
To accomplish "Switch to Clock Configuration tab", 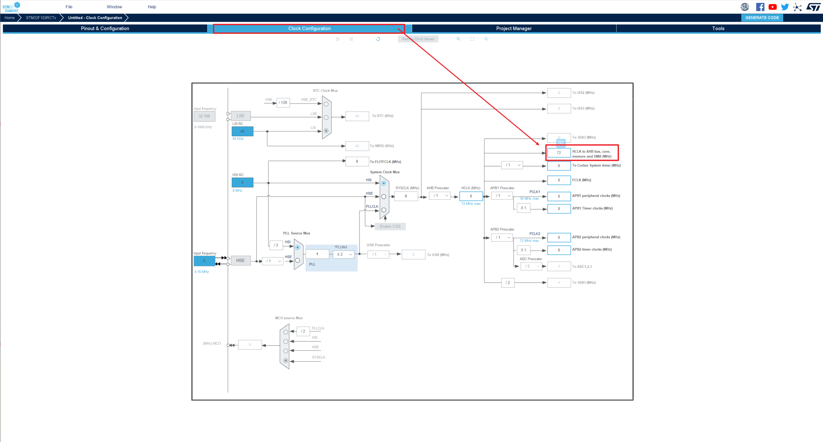I will coord(309,29).
